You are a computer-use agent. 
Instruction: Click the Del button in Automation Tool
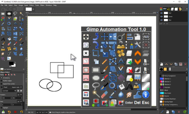pos(137,102)
